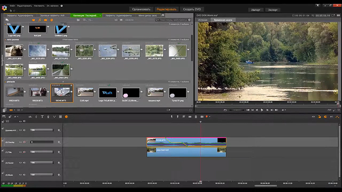Image resolution: width=342 pixels, height=192 pixels.
Task: Toggle photo filter in library toolbar
Action: (x=46, y=20)
